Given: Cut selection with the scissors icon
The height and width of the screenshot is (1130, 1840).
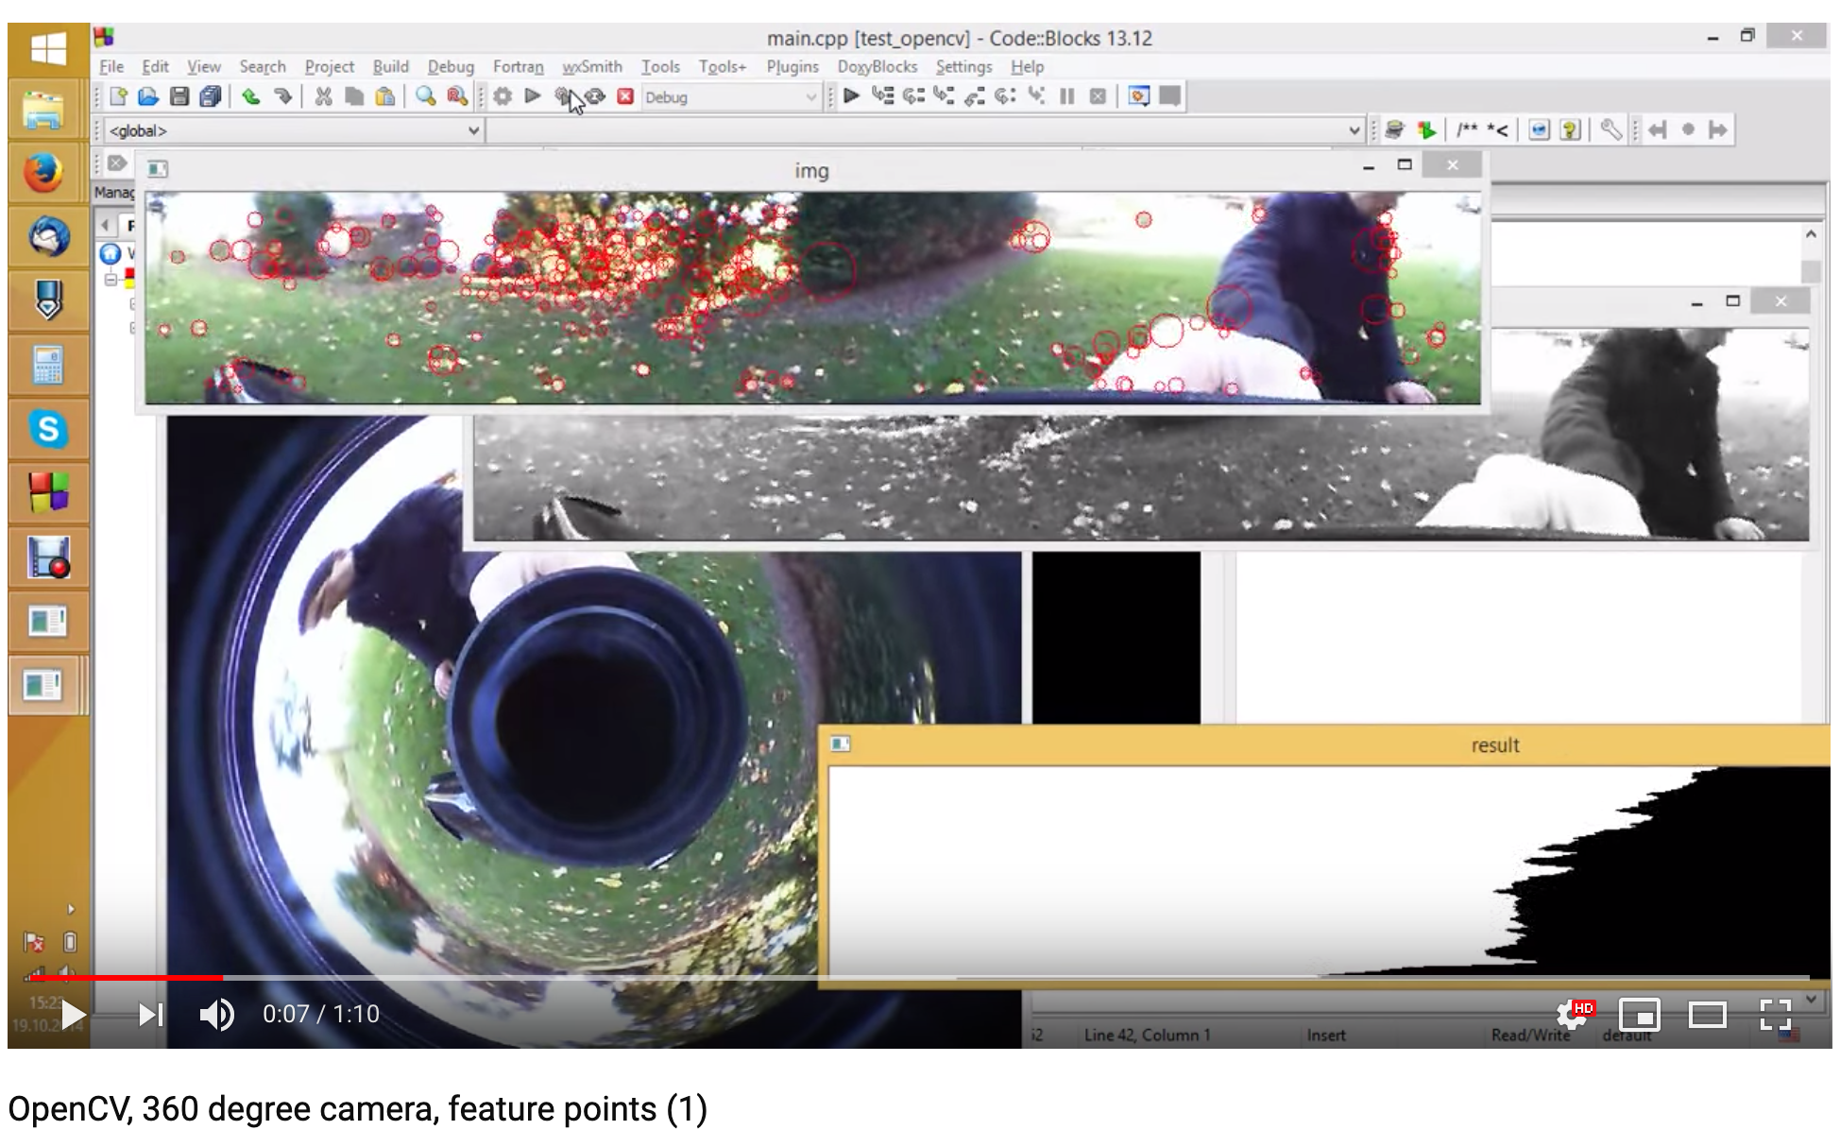Looking at the screenshot, I should tap(324, 96).
